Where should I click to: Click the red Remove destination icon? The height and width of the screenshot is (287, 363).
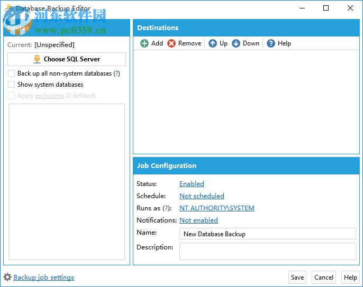(171, 43)
